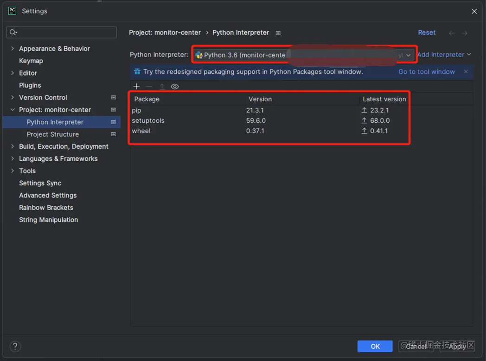
Task: Click the upgrade arrow beside wheel 0.41.1
Action: pyautogui.click(x=364, y=131)
